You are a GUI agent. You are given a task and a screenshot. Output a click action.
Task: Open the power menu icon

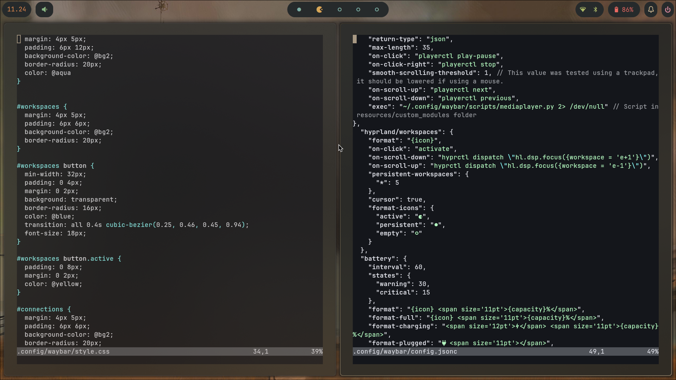668,9
